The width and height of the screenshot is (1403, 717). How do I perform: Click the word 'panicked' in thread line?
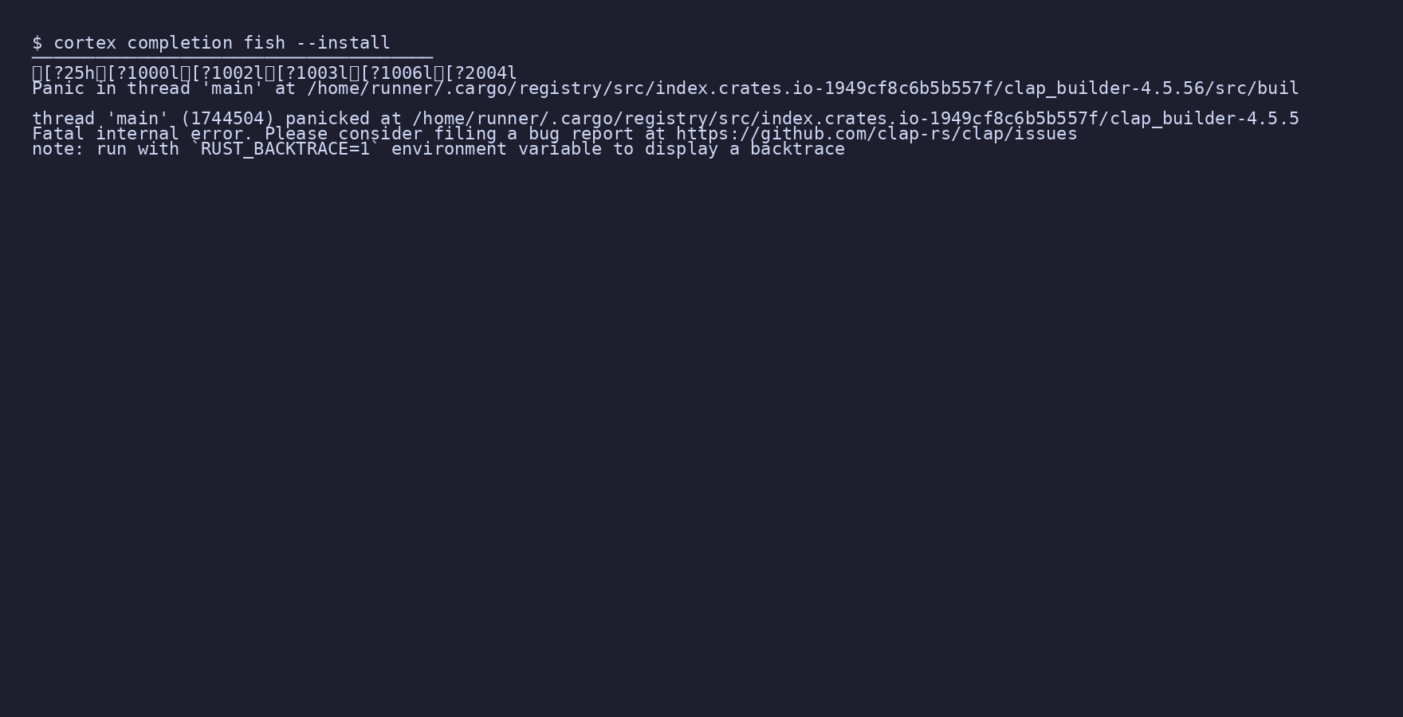coord(328,119)
